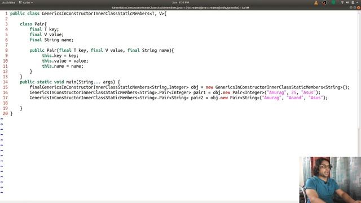361x203 pixels.
Task: Click the 'this.value = value;' line
Action: coord(65,61)
